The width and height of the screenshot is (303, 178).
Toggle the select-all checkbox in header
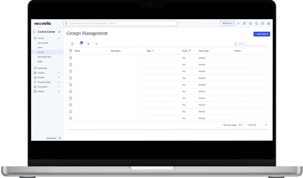pos(71,51)
